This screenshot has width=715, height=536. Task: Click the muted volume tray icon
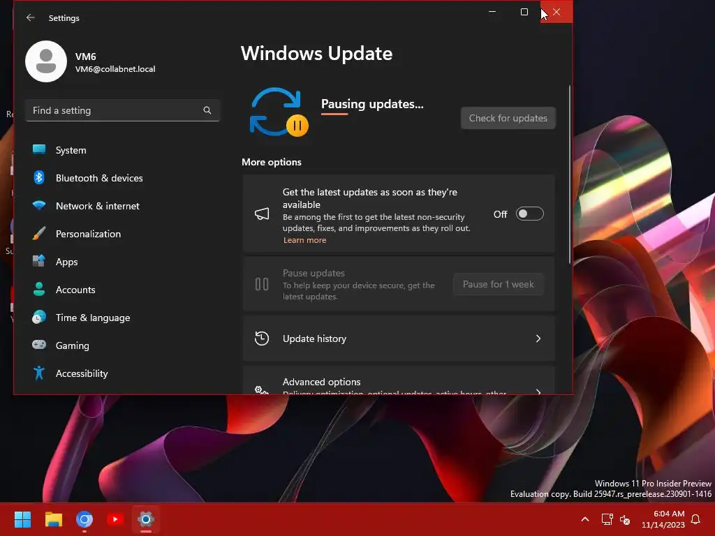coord(625,519)
